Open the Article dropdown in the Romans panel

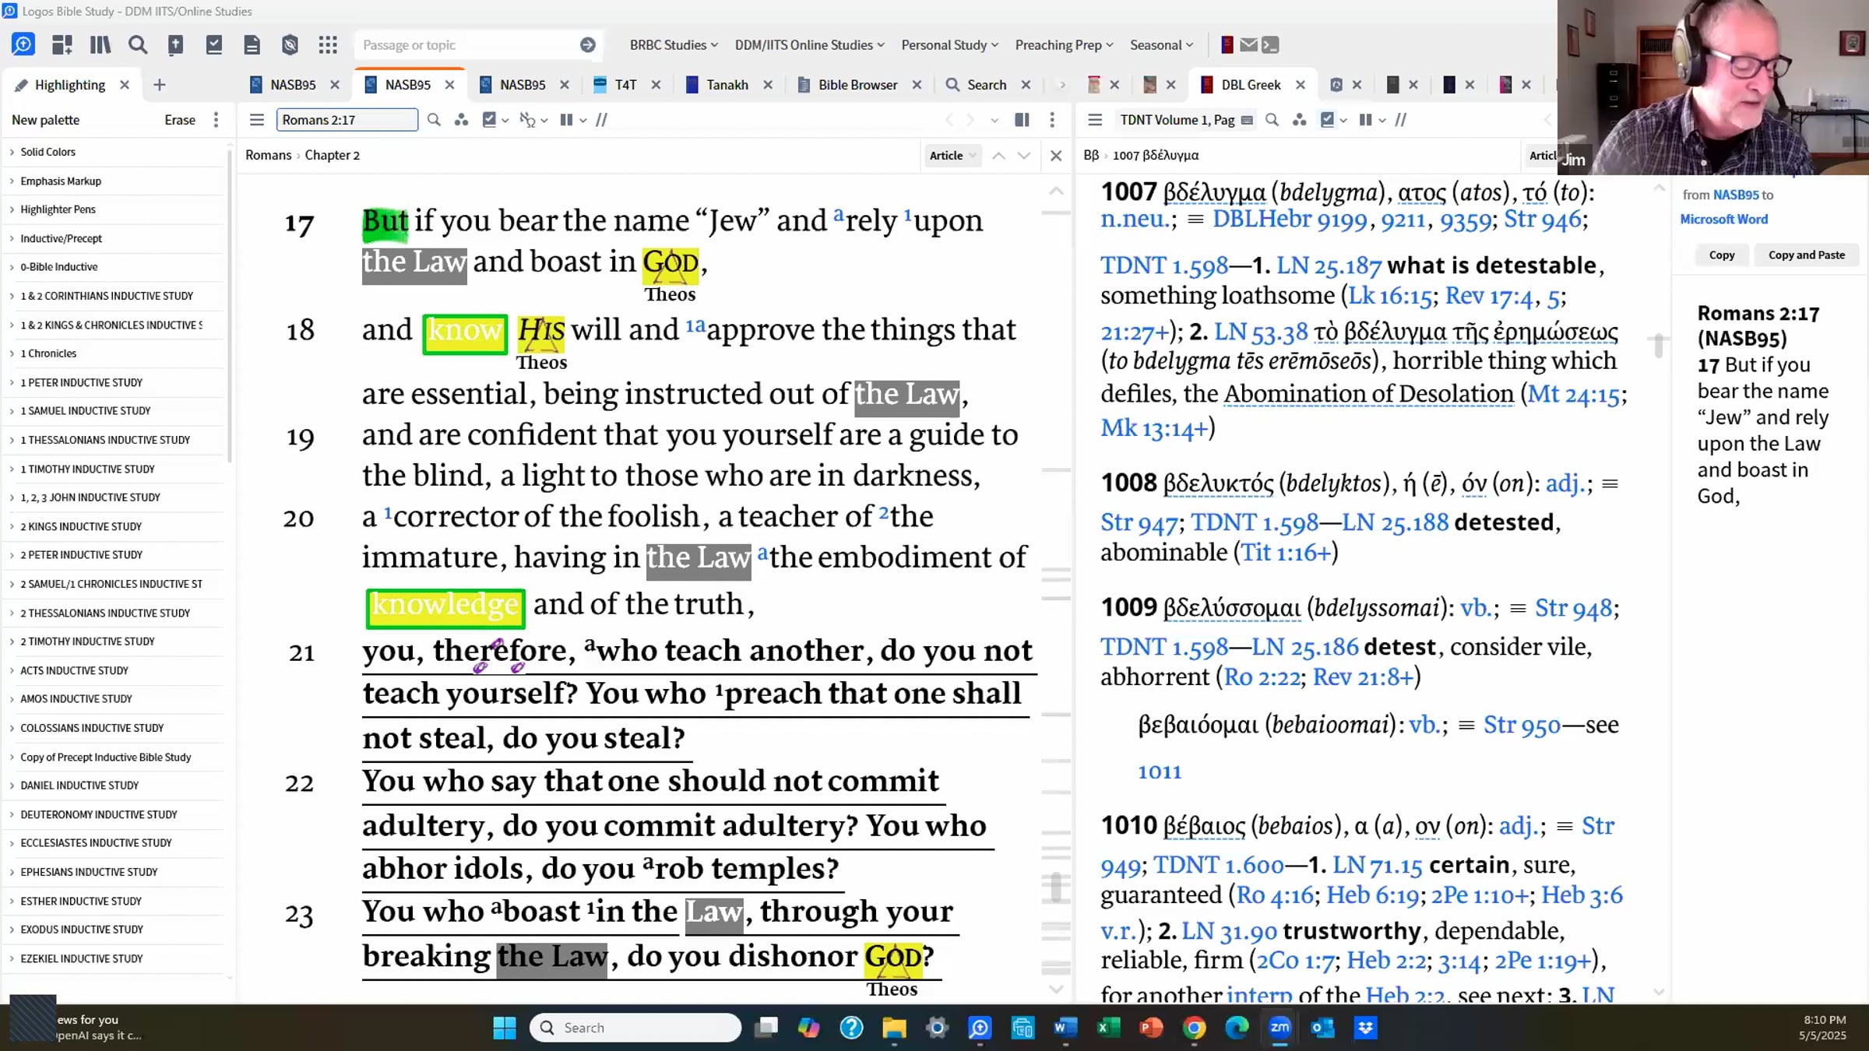click(952, 156)
